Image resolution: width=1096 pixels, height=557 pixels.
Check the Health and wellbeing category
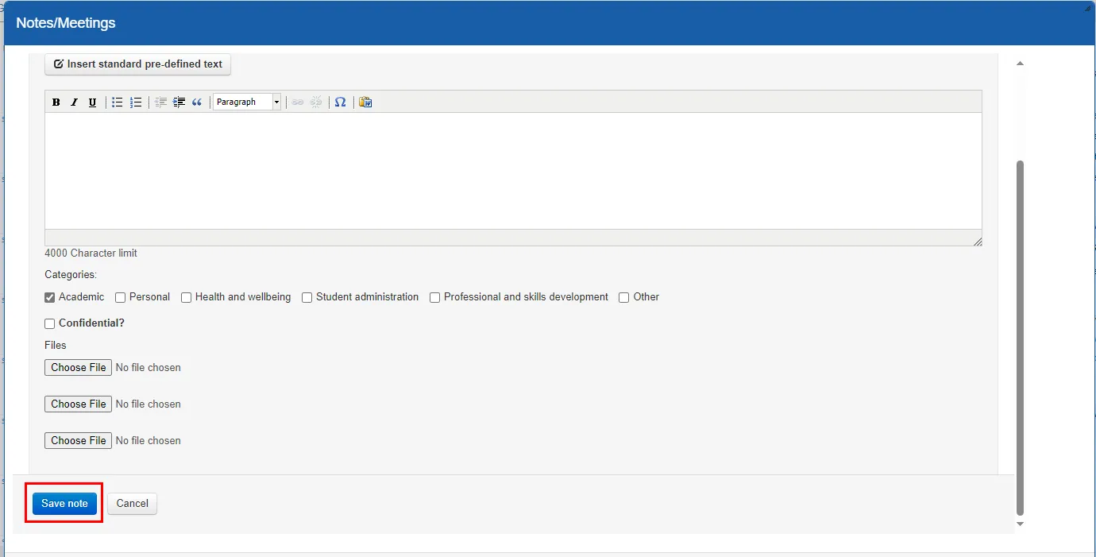pyautogui.click(x=186, y=297)
